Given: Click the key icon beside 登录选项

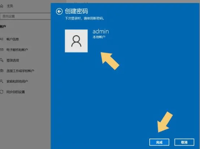Looking at the screenshot, I should coord(2,60).
